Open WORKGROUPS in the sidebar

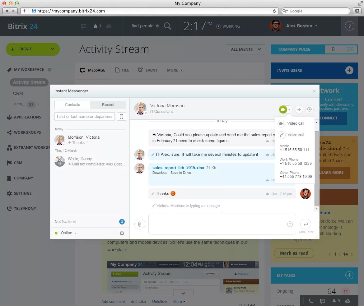pos(24,132)
